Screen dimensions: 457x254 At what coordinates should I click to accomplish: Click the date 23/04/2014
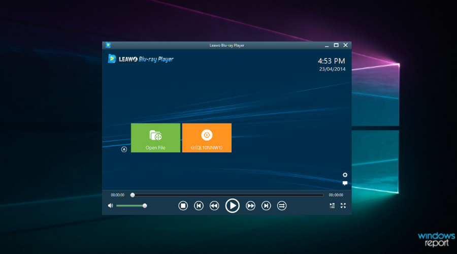click(332, 69)
